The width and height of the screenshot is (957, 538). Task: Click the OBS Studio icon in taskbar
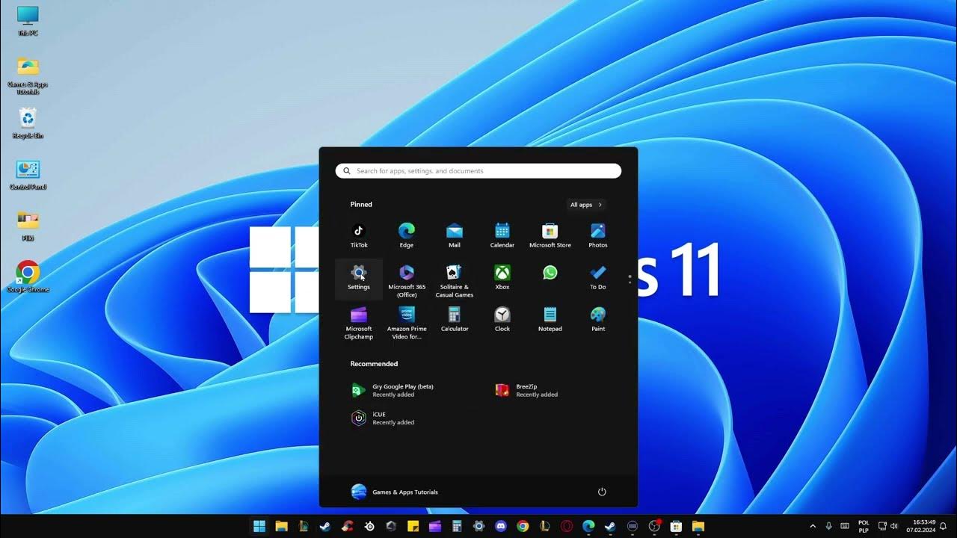click(x=654, y=526)
